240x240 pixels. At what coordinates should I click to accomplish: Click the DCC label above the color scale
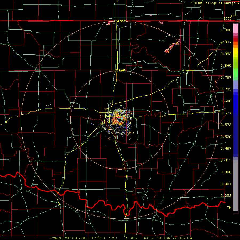234,16
